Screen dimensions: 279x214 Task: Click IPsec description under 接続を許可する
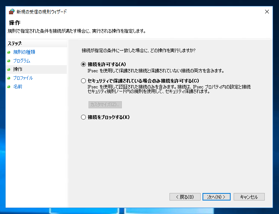tap(156, 71)
